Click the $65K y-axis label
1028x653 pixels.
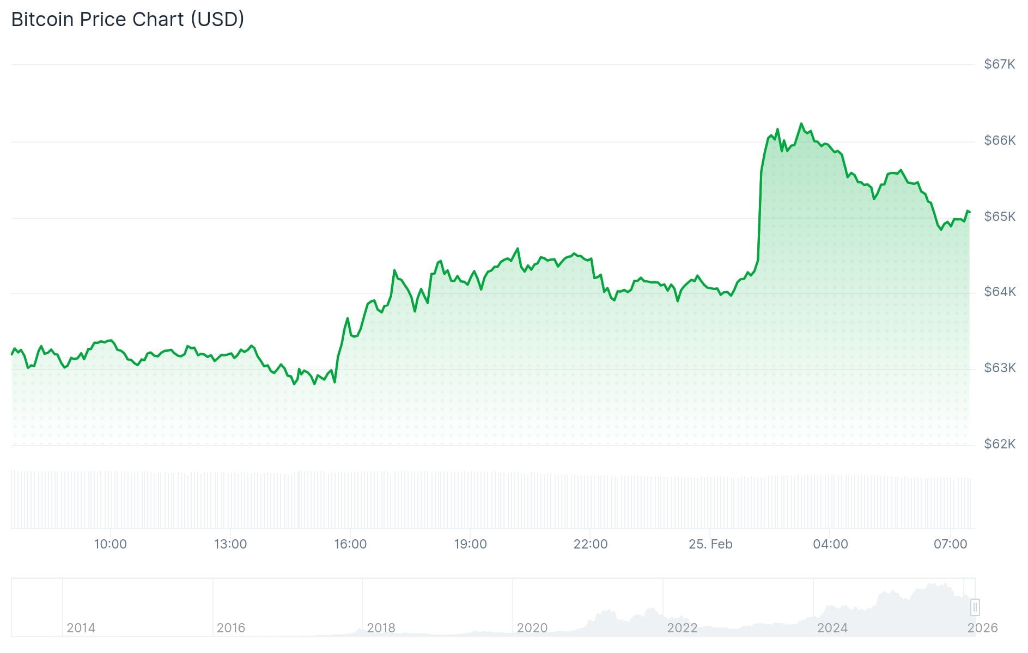click(999, 217)
